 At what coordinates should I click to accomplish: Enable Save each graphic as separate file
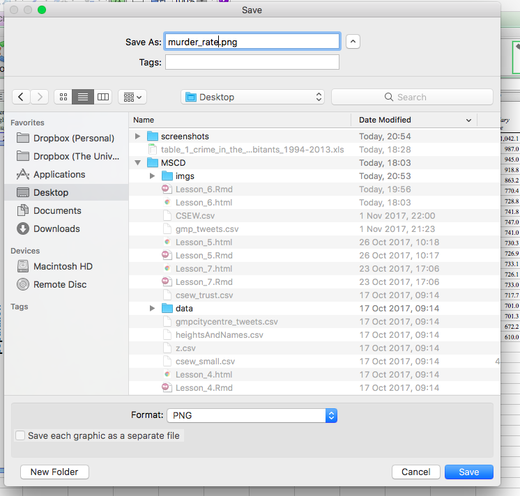coord(21,435)
